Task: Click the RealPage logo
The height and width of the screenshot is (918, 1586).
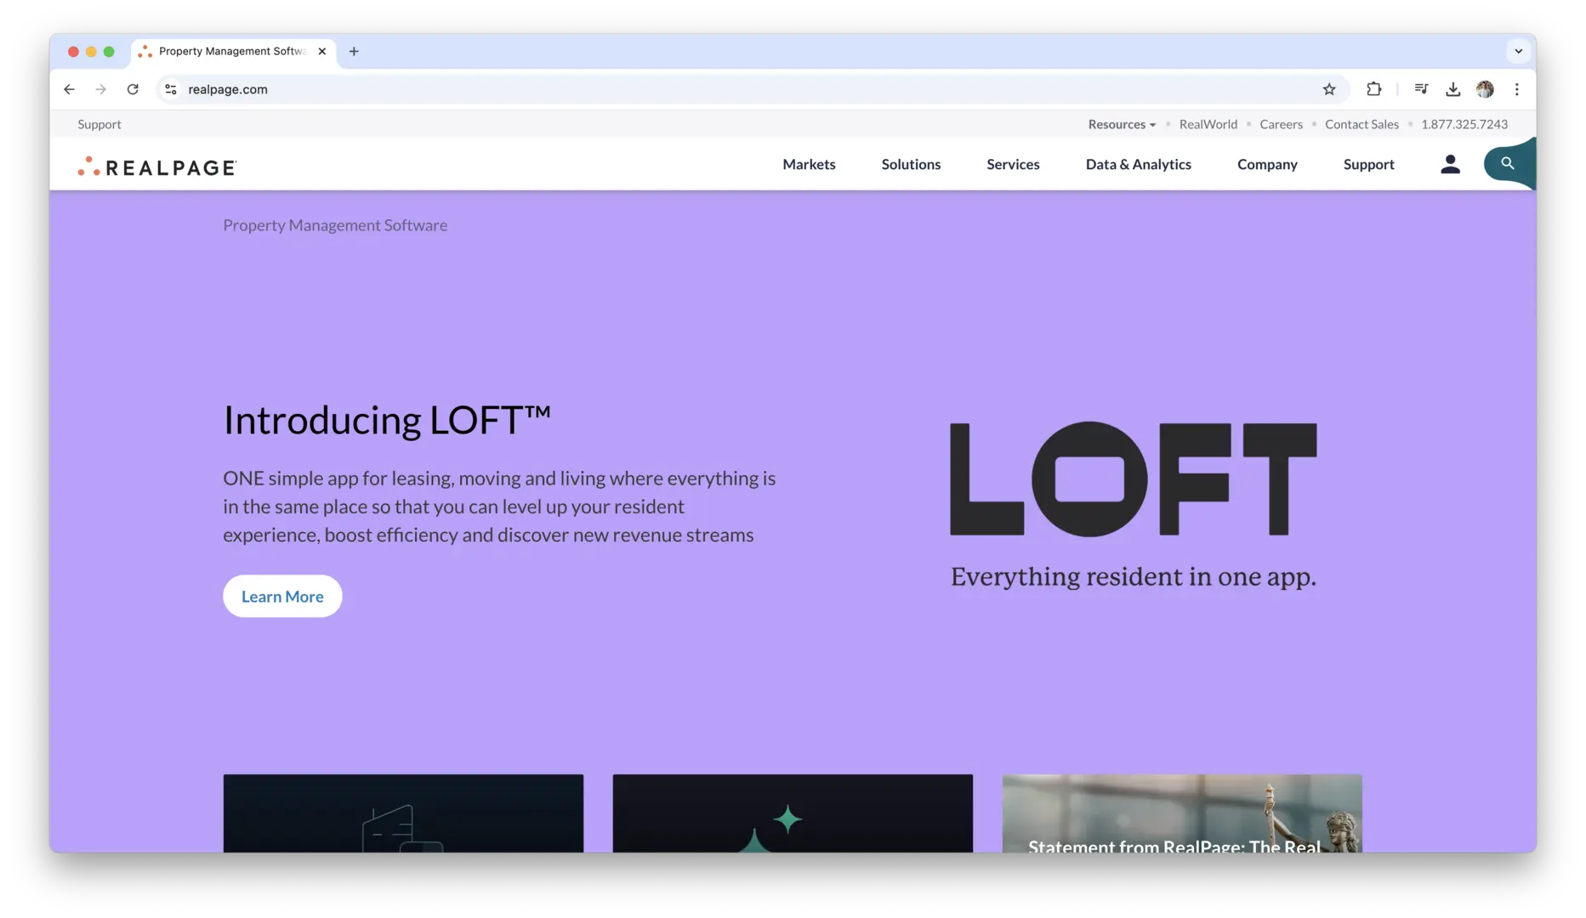Action: click(157, 166)
